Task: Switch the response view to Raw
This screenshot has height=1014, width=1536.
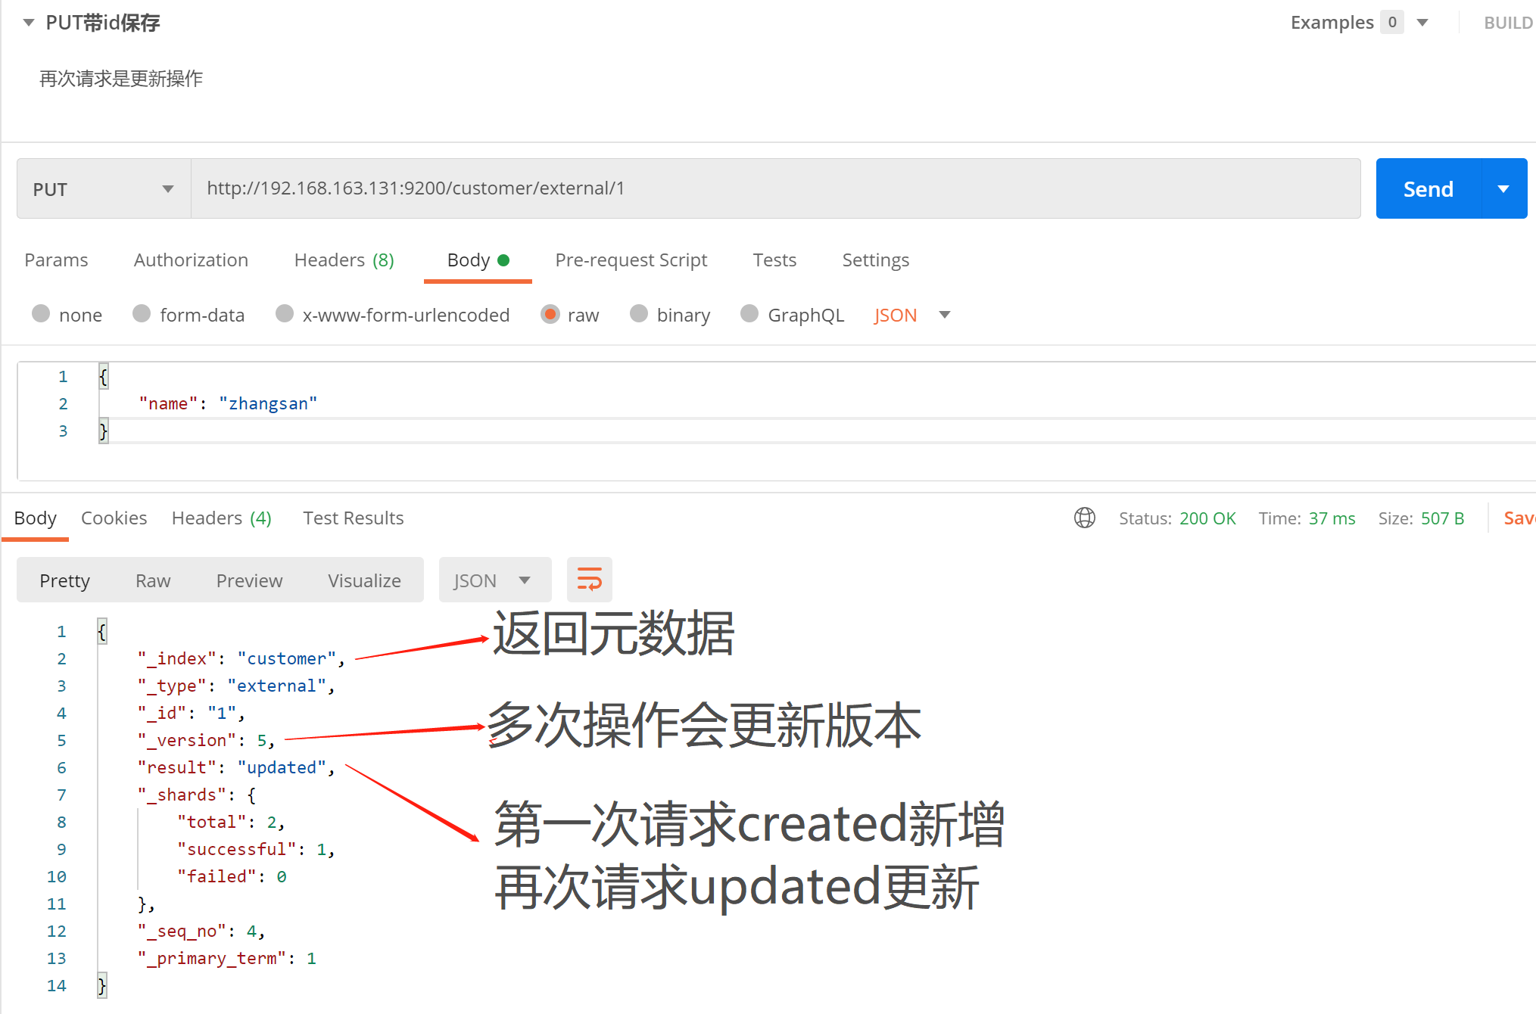Action: point(153,580)
